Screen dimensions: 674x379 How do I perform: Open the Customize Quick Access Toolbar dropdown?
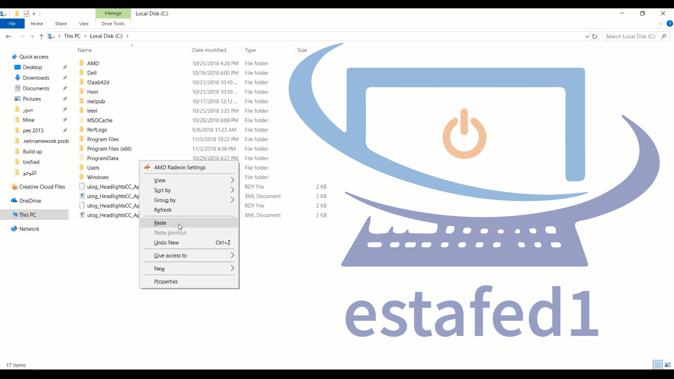point(34,14)
